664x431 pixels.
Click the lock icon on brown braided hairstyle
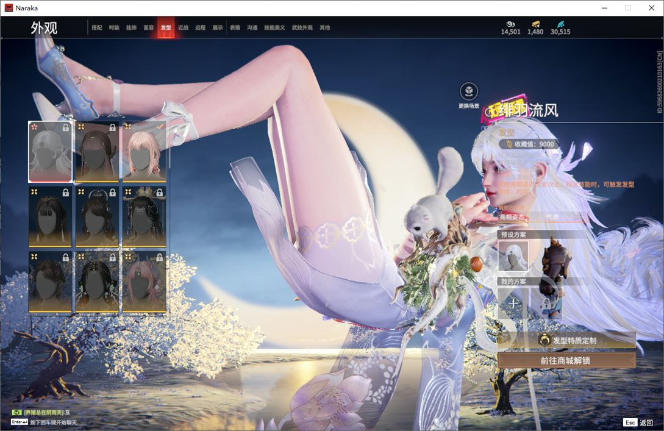(112, 127)
